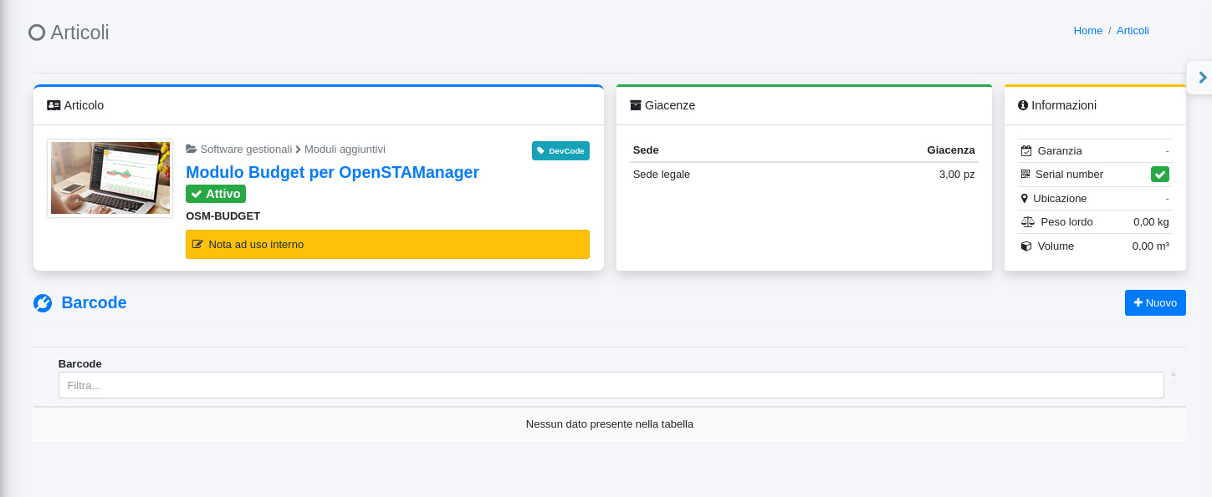Click the 0,00 kg weight value

pos(1151,221)
